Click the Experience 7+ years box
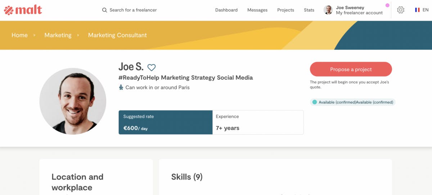432x195 pixels. [x=258, y=122]
